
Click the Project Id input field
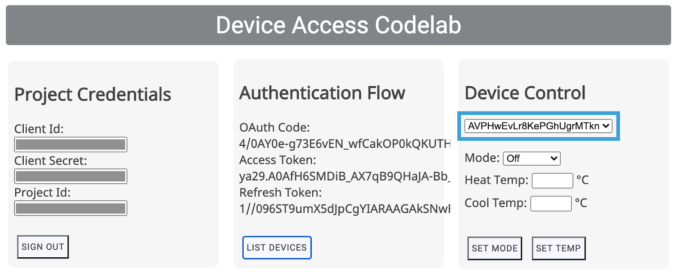[70, 207]
